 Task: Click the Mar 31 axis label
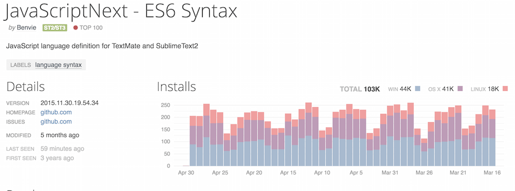390,172
